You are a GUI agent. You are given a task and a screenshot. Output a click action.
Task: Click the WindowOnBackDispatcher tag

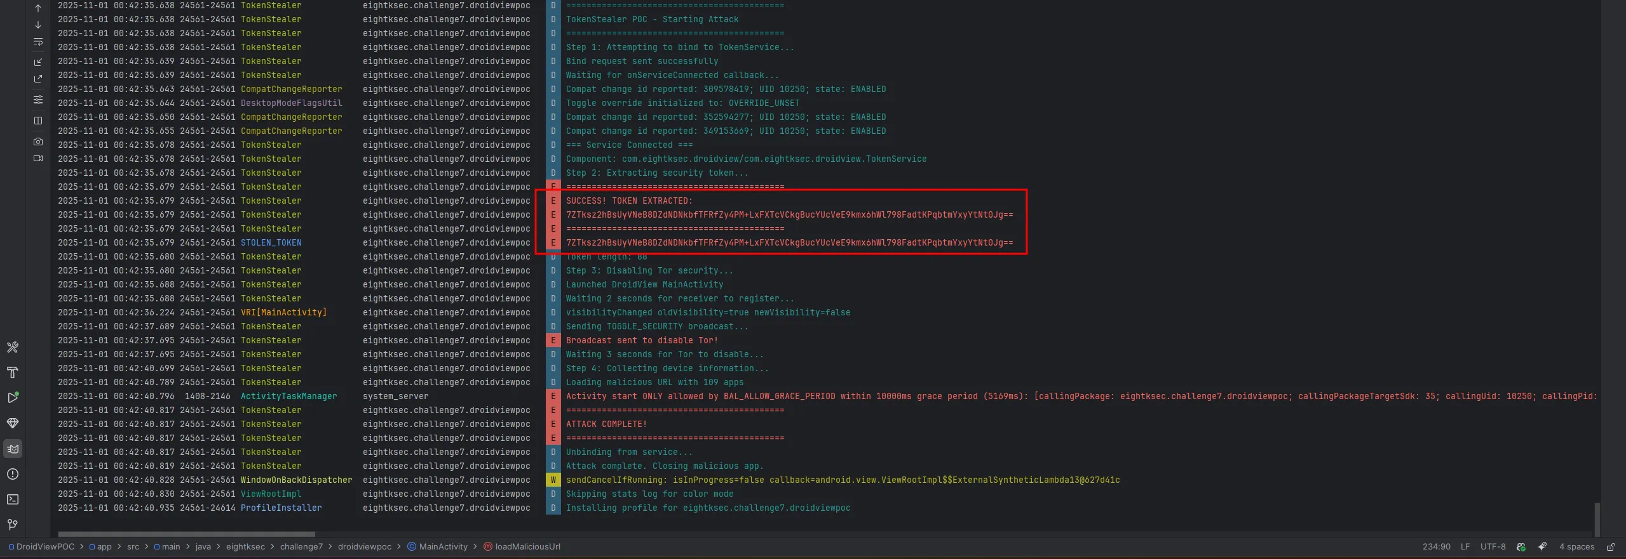pyautogui.click(x=296, y=480)
